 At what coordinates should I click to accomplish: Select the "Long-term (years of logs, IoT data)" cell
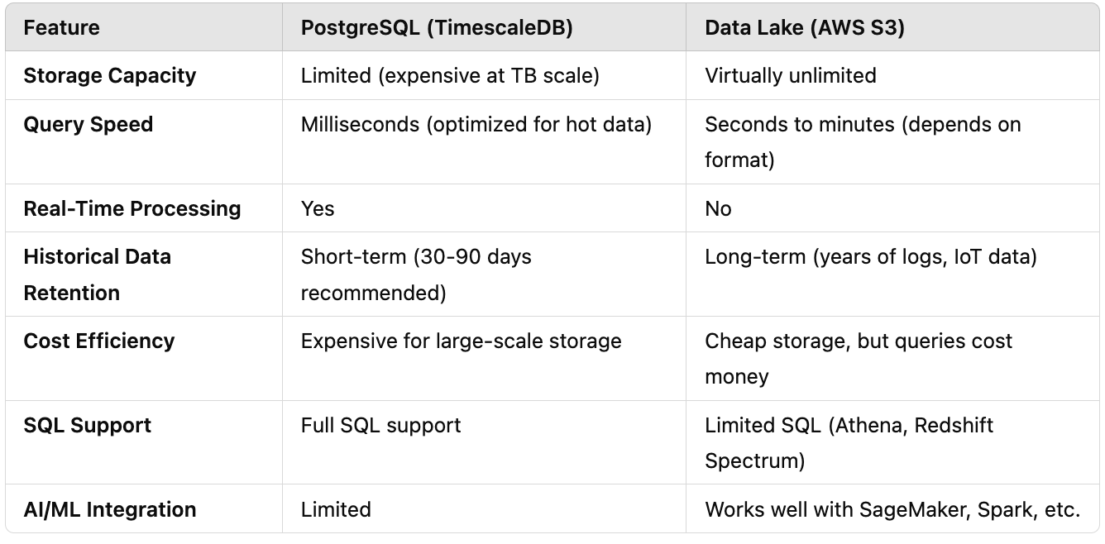pos(870,257)
